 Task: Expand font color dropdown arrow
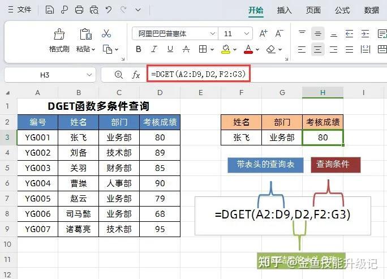pyautogui.click(x=257, y=49)
